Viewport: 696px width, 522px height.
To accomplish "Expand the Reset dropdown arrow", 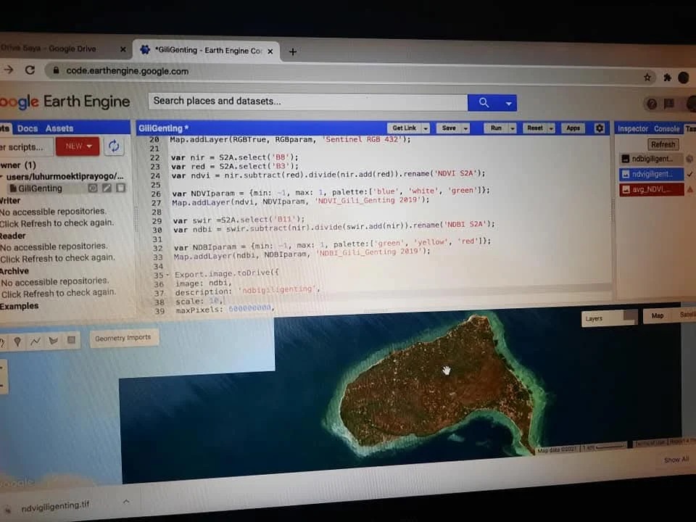I will click(551, 129).
